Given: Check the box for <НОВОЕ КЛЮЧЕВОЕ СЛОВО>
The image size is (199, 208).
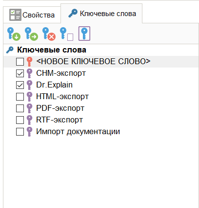Looking at the screenshot, I should click(x=20, y=62).
